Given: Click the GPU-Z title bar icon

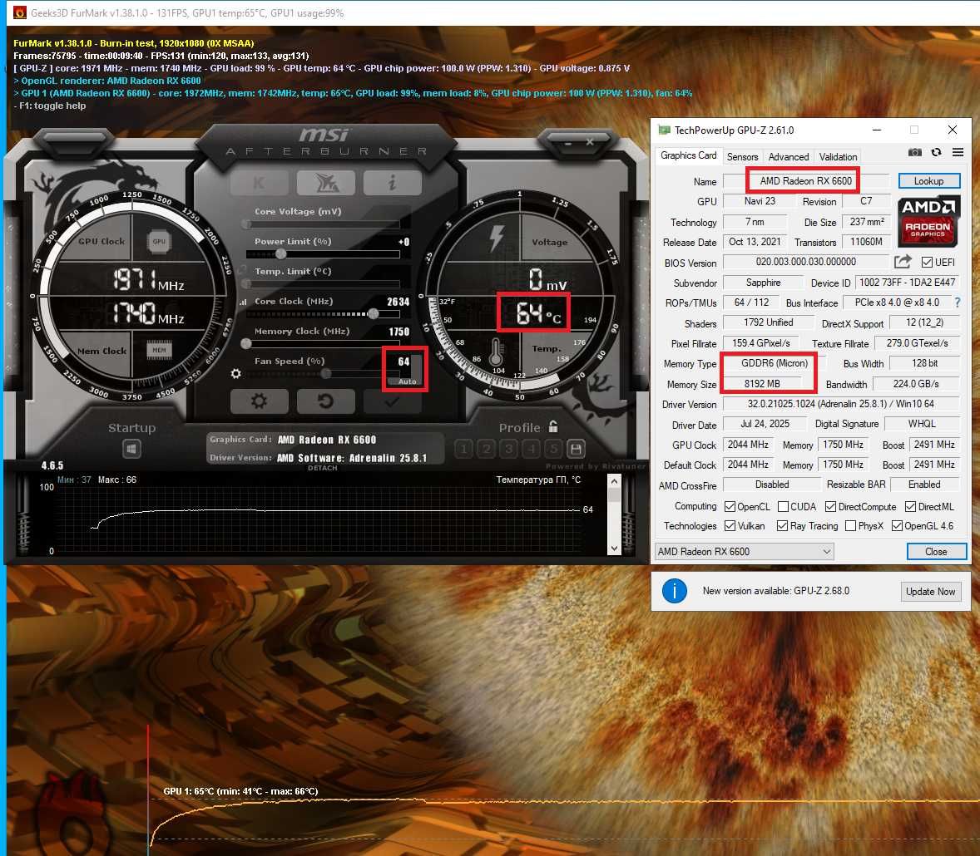Looking at the screenshot, I should click(665, 130).
